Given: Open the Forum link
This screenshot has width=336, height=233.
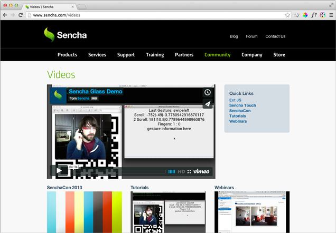Looking at the screenshot, I should click(251, 36).
